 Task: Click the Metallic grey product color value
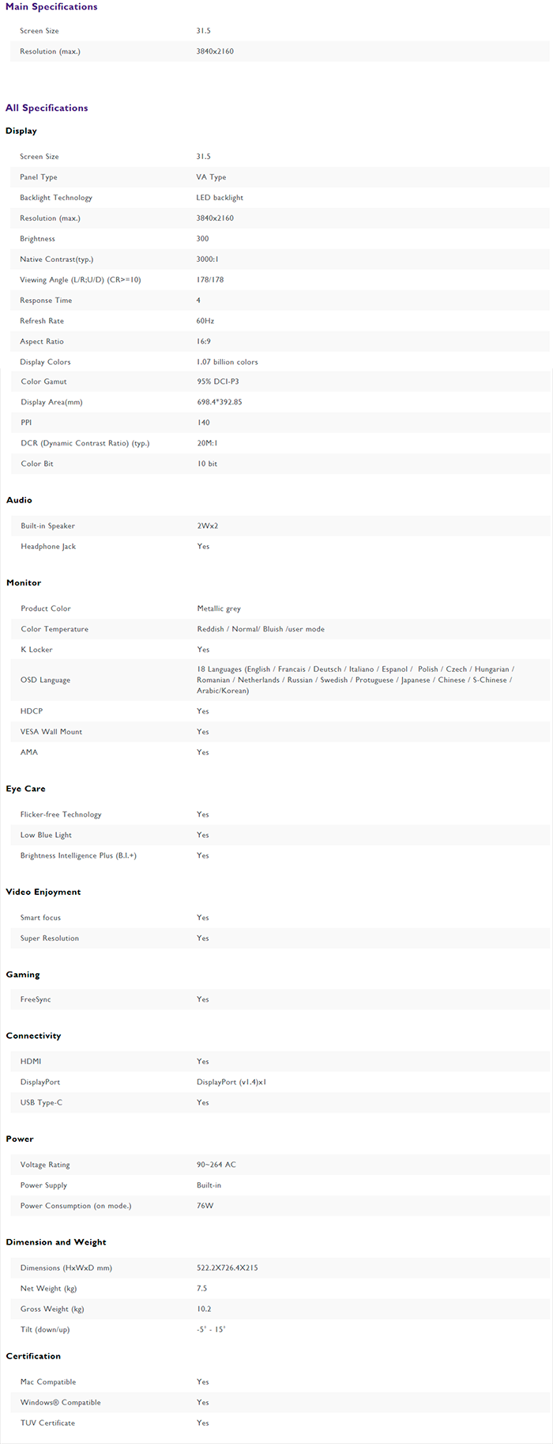click(219, 609)
